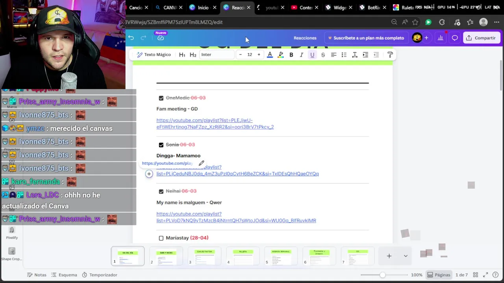Open browser extensions puzzle icon

tap(442, 22)
